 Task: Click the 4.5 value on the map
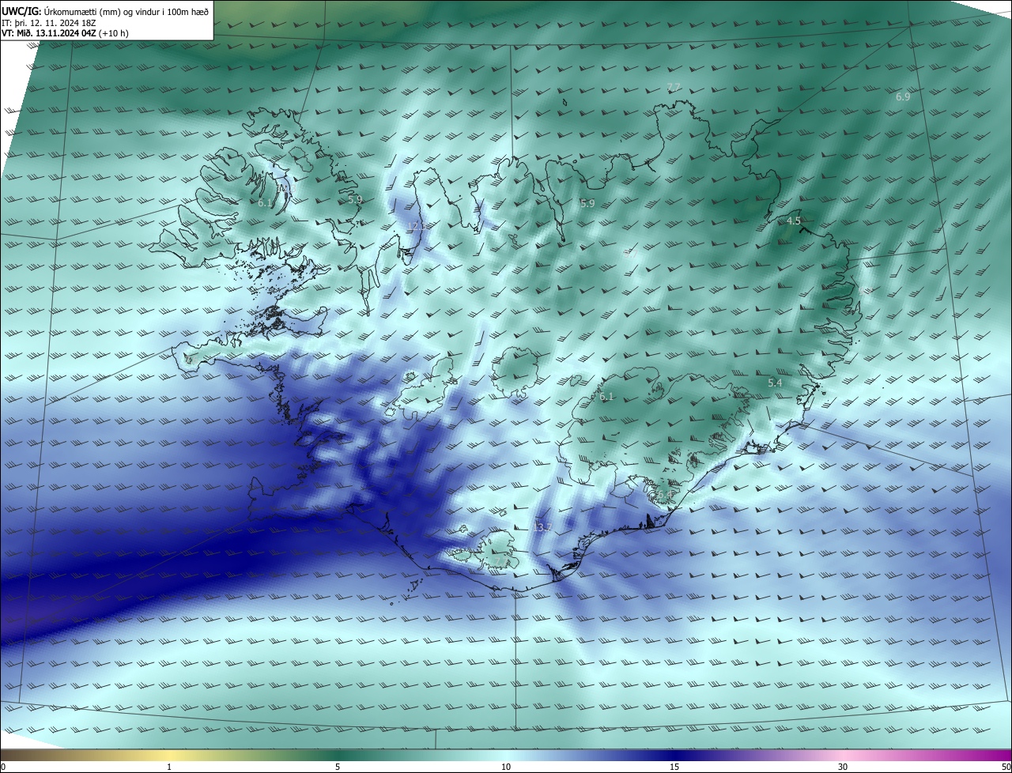794,221
